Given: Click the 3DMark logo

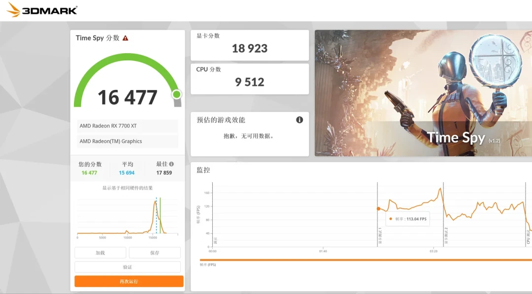Looking at the screenshot, I should pyautogui.click(x=42, y=10).
